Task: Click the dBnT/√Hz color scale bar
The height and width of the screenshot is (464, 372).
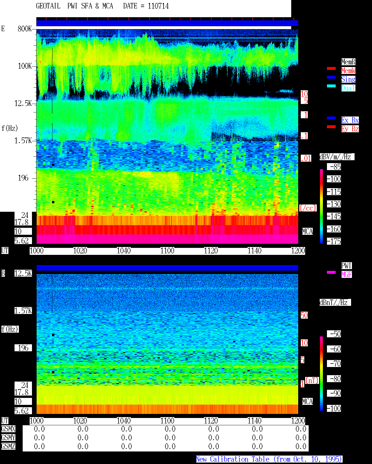Action: click(321, 374)
